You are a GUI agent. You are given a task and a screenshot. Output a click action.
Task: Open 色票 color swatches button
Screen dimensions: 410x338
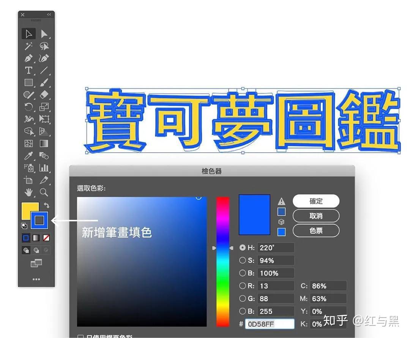point(316,231)
